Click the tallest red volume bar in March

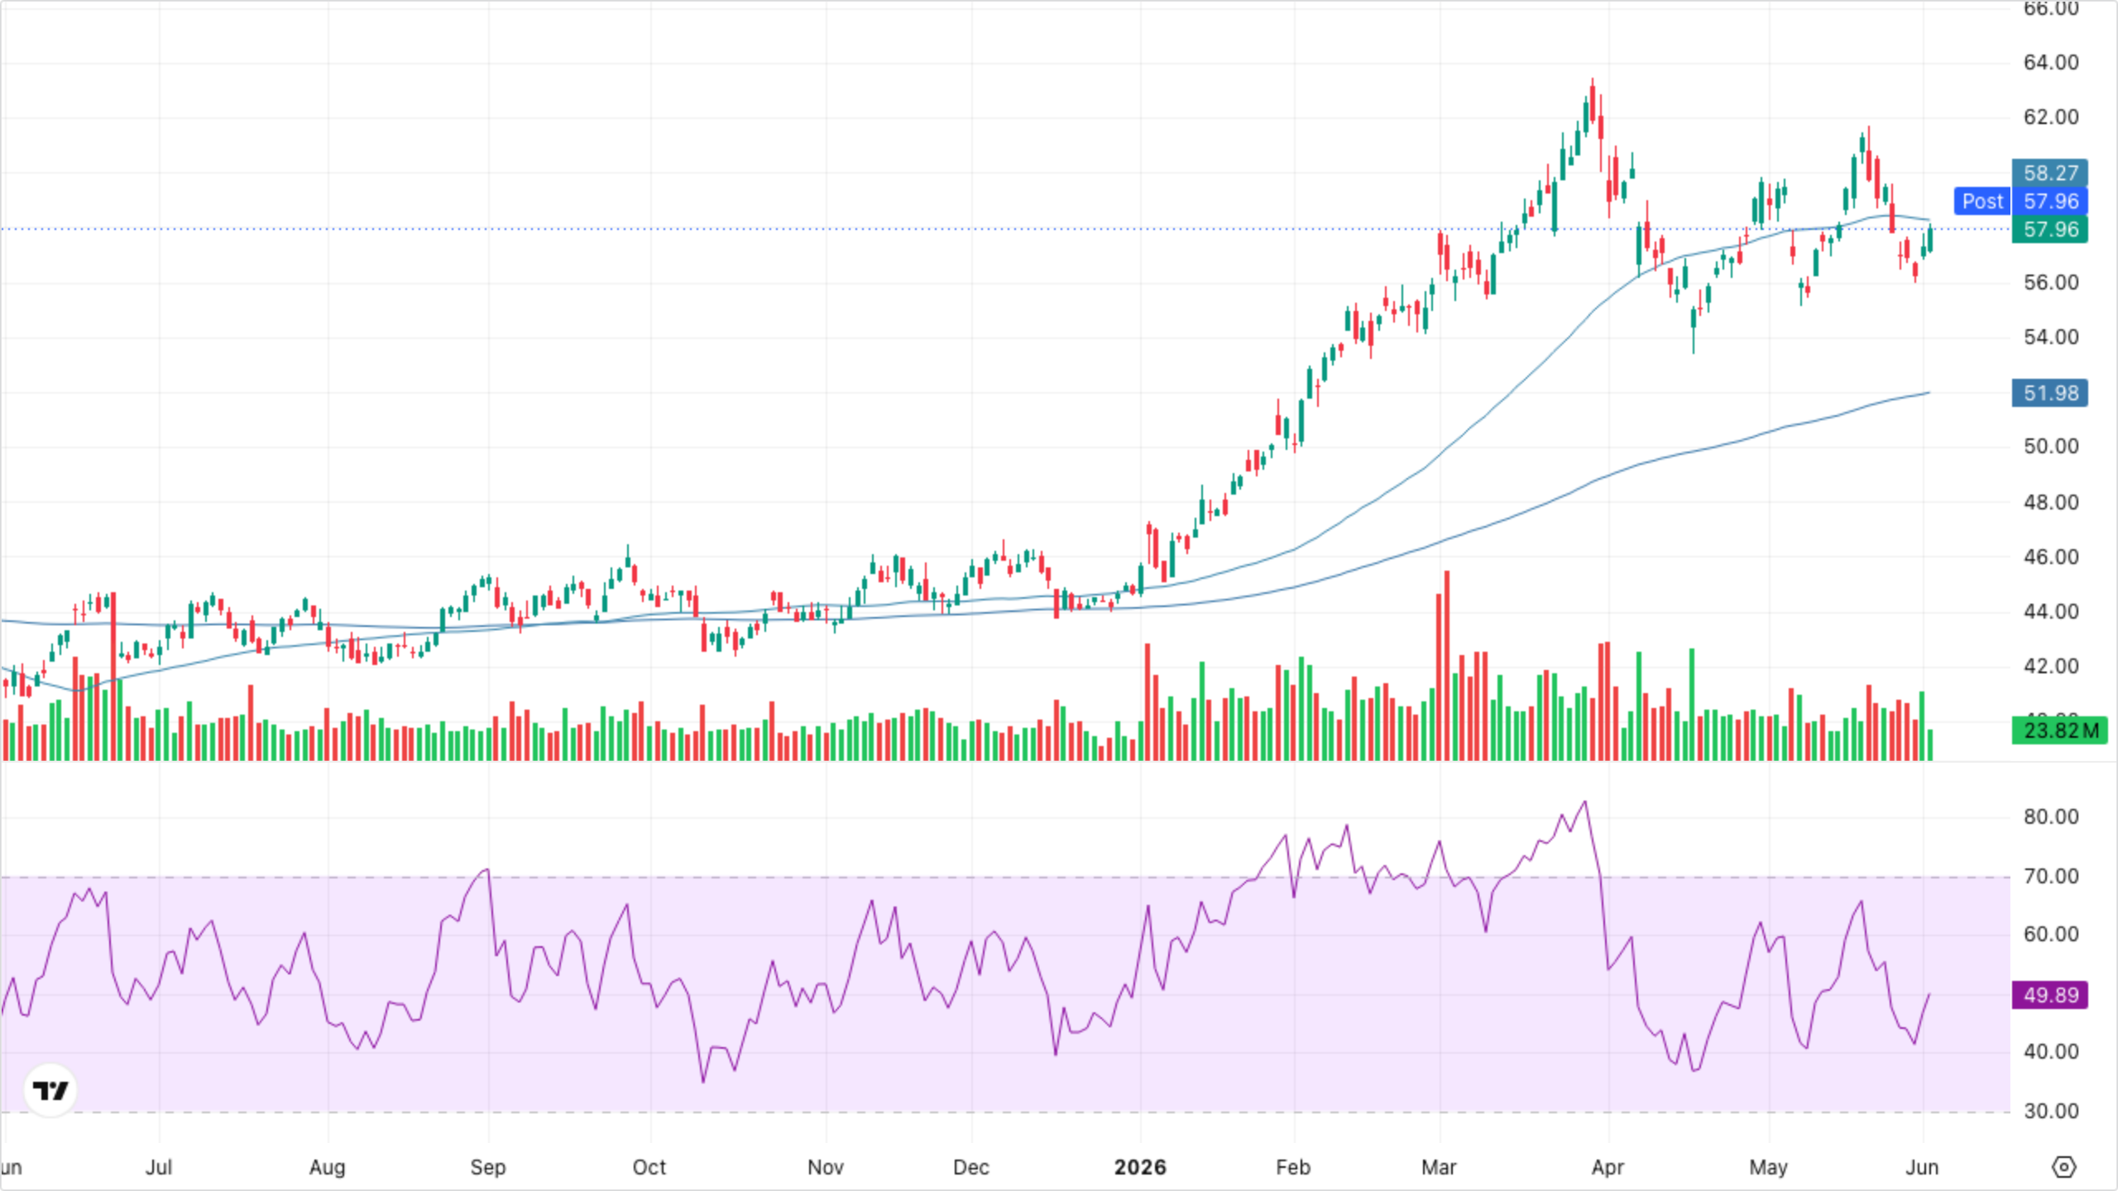1446,665
